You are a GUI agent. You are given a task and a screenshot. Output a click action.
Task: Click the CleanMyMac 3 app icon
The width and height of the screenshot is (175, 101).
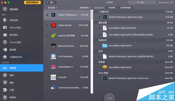(53, 67)
